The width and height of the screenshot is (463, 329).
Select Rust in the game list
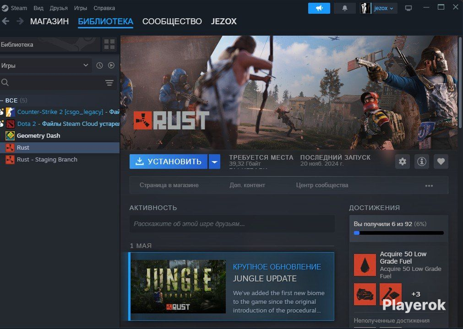[60, 147]
